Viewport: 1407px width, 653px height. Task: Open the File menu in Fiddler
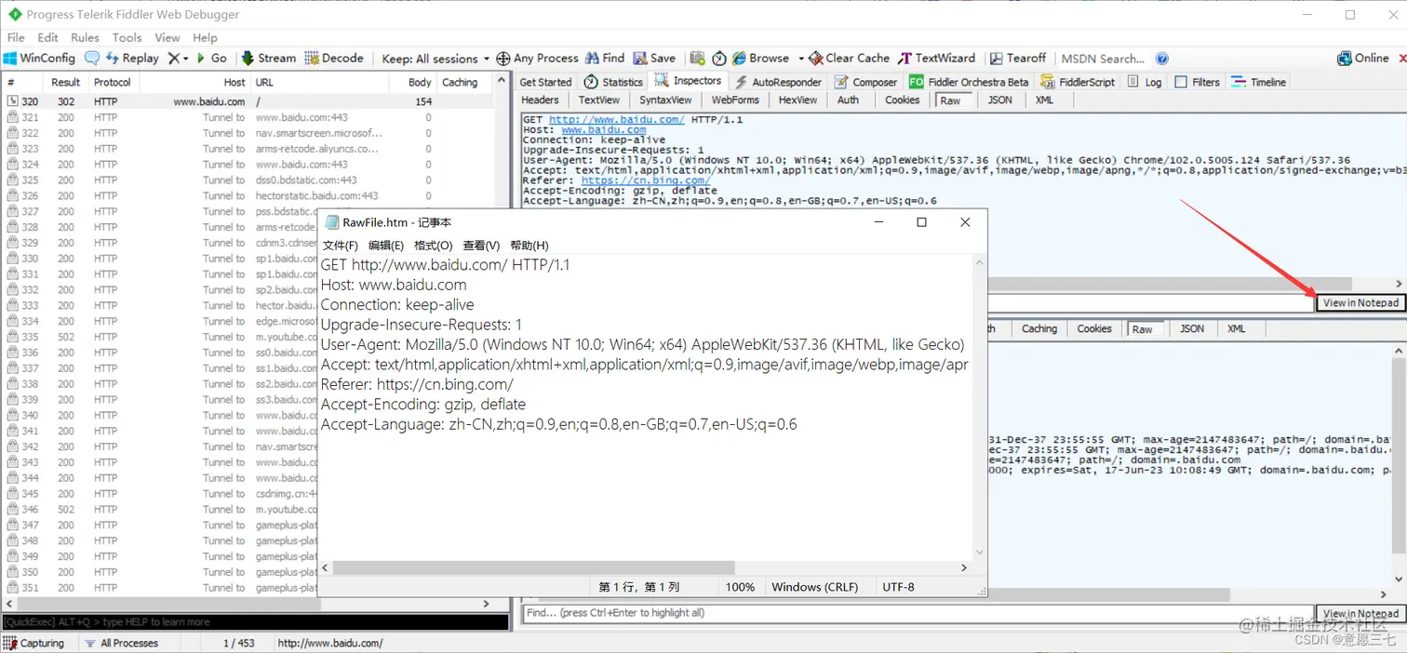(16, 37)
